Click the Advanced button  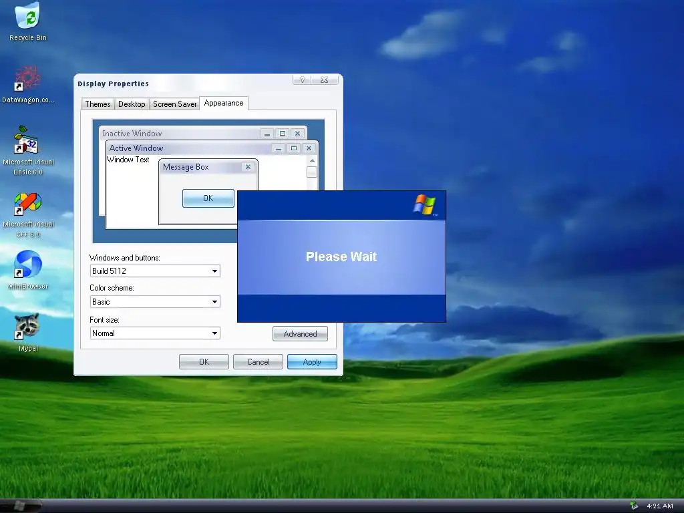300,334
